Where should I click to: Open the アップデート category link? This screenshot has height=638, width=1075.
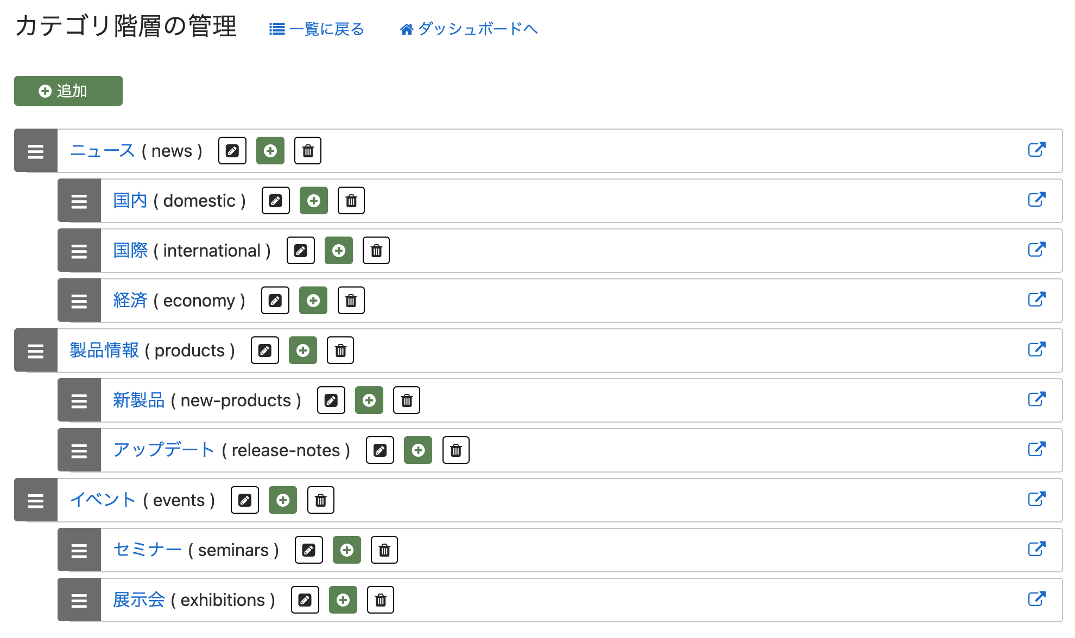coord(163,450)
